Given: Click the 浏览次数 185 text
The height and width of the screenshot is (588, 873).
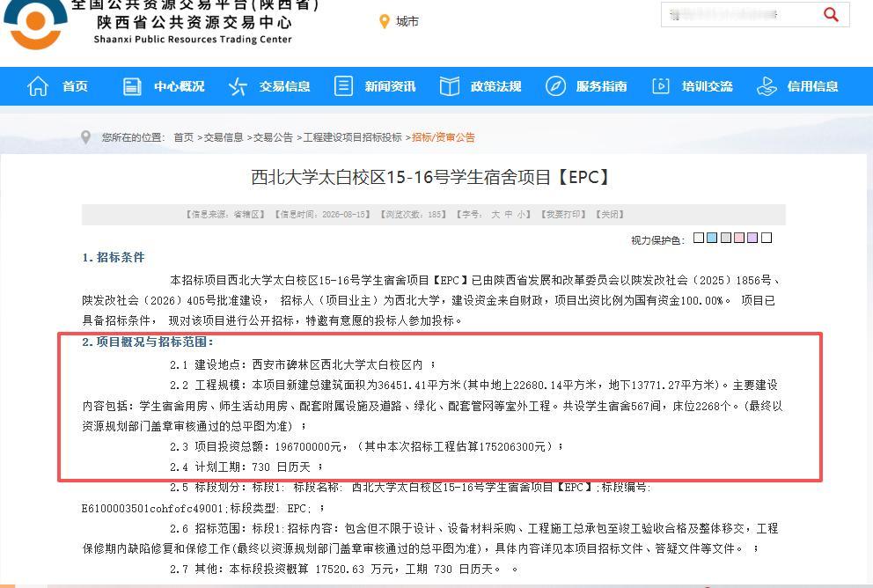Looking at the screenshot, I should pyautogui.click(x=414, y=215).
